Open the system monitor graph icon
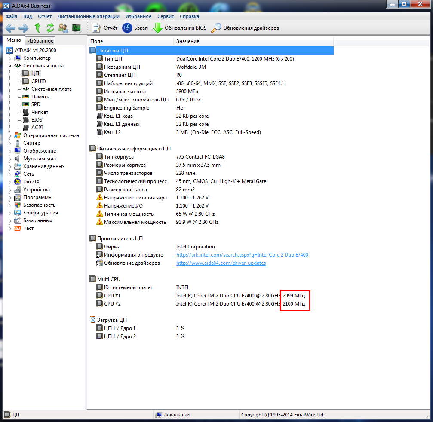This screenshot has height=422, width=433. click(77, 28)
